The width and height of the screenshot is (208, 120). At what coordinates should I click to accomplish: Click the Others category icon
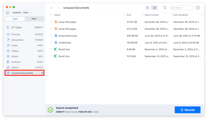(8, 68)
